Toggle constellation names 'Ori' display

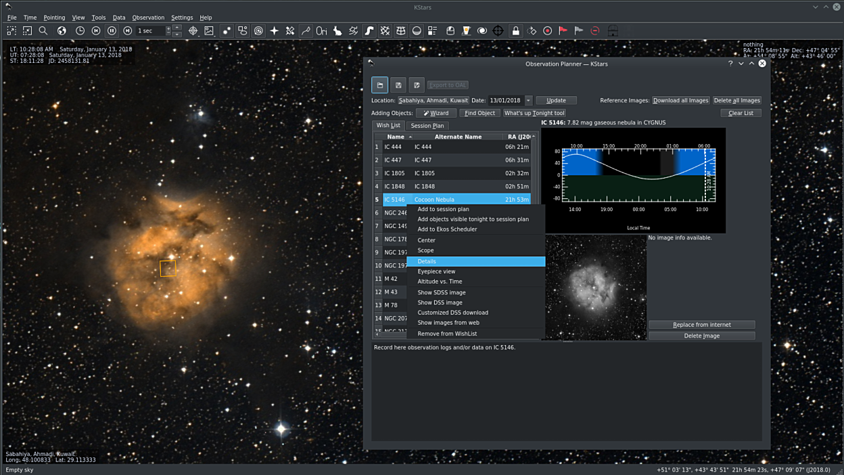pyautogui.click(x=321, y=30)
